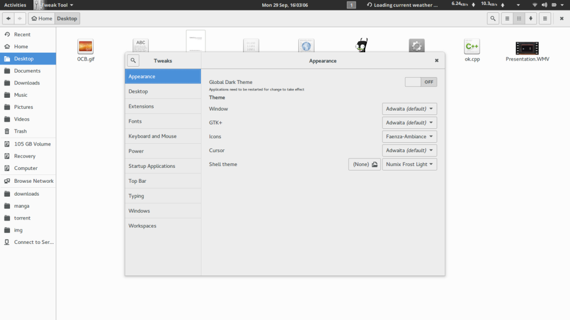
Task: Click the Shell theme (None) file chooser button
Action: 365,164
